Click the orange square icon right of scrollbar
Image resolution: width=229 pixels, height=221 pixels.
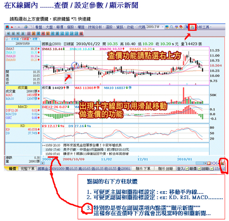tap(209, 163)
